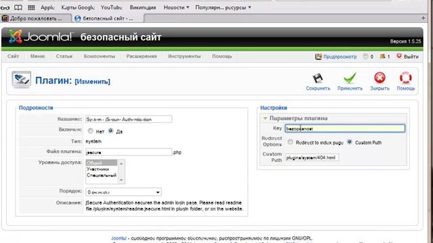The height and width of the screenshot is (243, 433).
Task: Open the Компоненты menu
Action: 99,56
